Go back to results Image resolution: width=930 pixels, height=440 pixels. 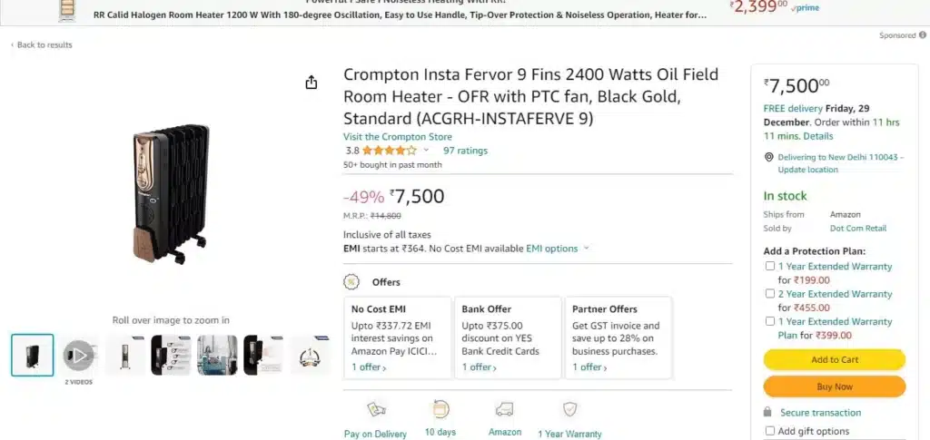pos(42,45)
